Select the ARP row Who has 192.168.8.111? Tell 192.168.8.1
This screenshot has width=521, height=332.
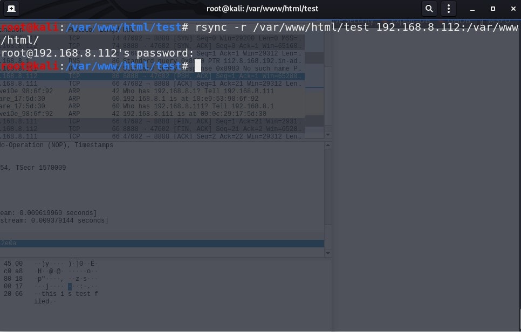point(153,106)
